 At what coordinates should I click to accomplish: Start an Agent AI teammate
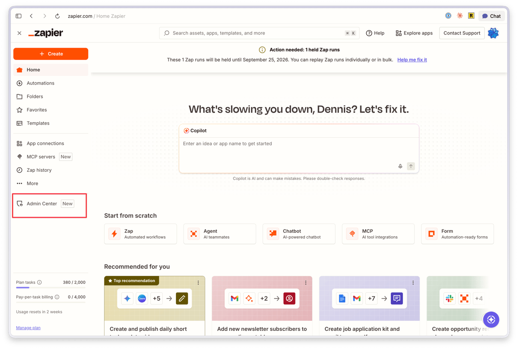click(x=219, y=234)
